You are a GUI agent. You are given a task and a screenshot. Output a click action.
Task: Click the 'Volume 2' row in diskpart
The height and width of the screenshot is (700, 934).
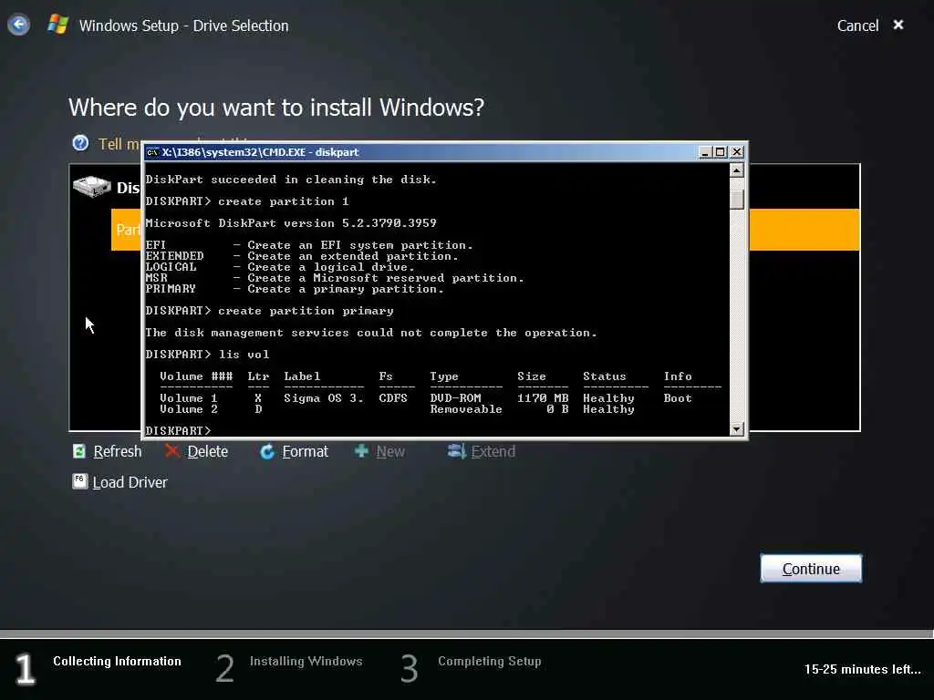(x=397, y=409)
